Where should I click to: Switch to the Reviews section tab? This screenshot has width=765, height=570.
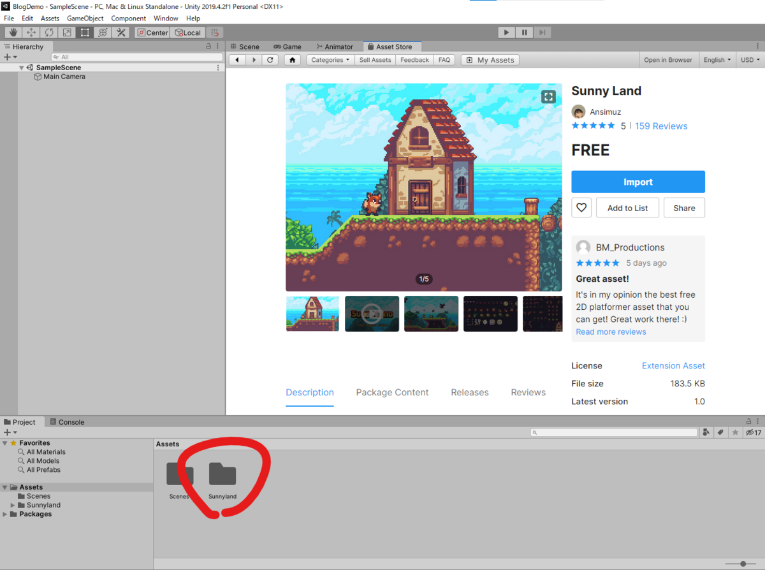point(528,393)
